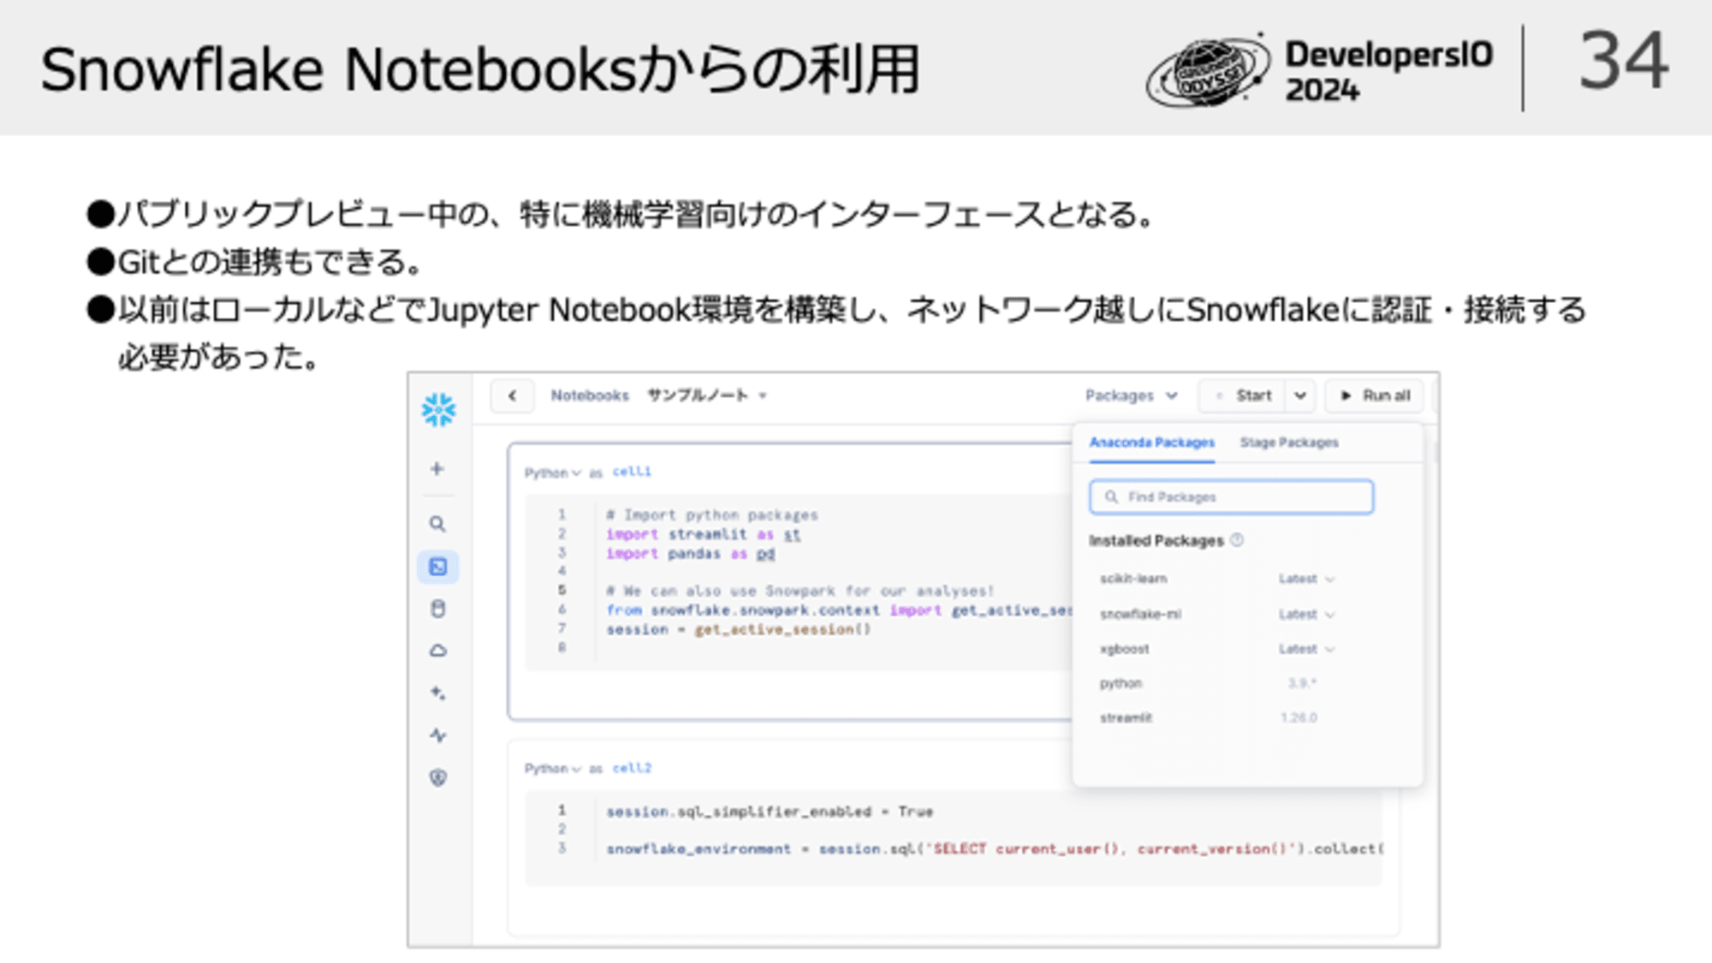Click the '# Import python packages' comment
This screenshot has width=1712, height=963.
pos(712,515)
